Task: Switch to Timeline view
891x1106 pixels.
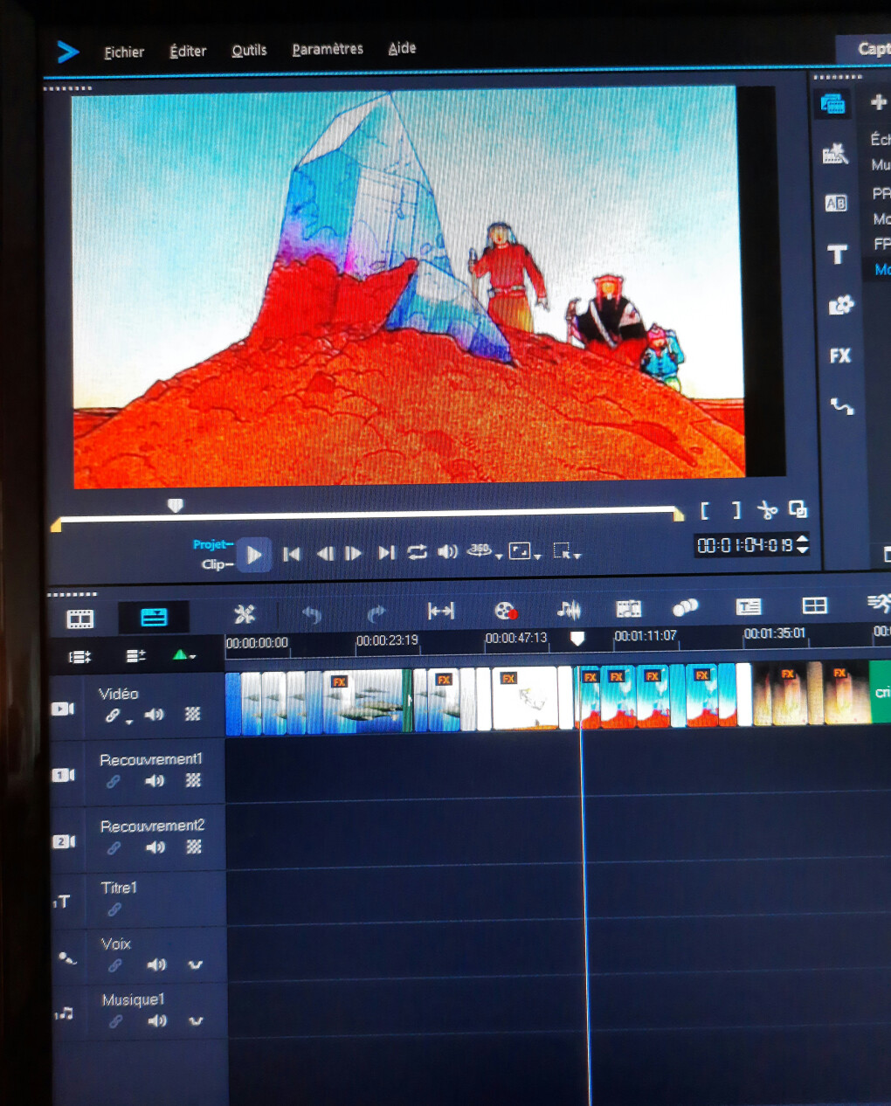Action: [154, 618]
